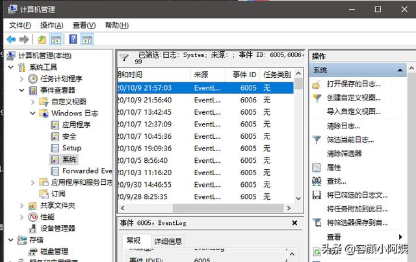Click the 应用程序 log icon
416x262 pixels.
55,125
